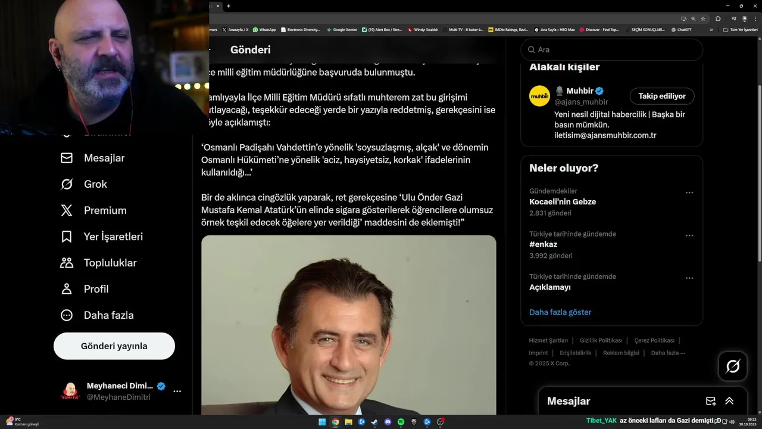Open Erişilebilirlik footer link

click(575, 353)
